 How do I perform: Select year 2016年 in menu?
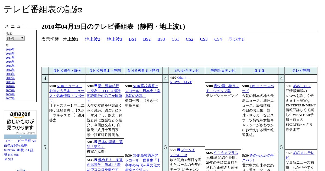coord(10,62)
